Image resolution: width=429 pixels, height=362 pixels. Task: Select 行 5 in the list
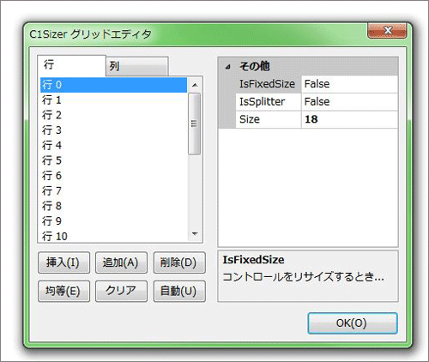113,160
